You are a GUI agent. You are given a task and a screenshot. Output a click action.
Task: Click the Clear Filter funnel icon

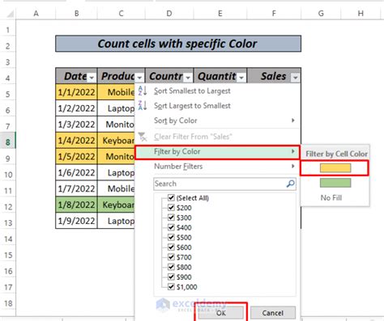pos(143,137)
